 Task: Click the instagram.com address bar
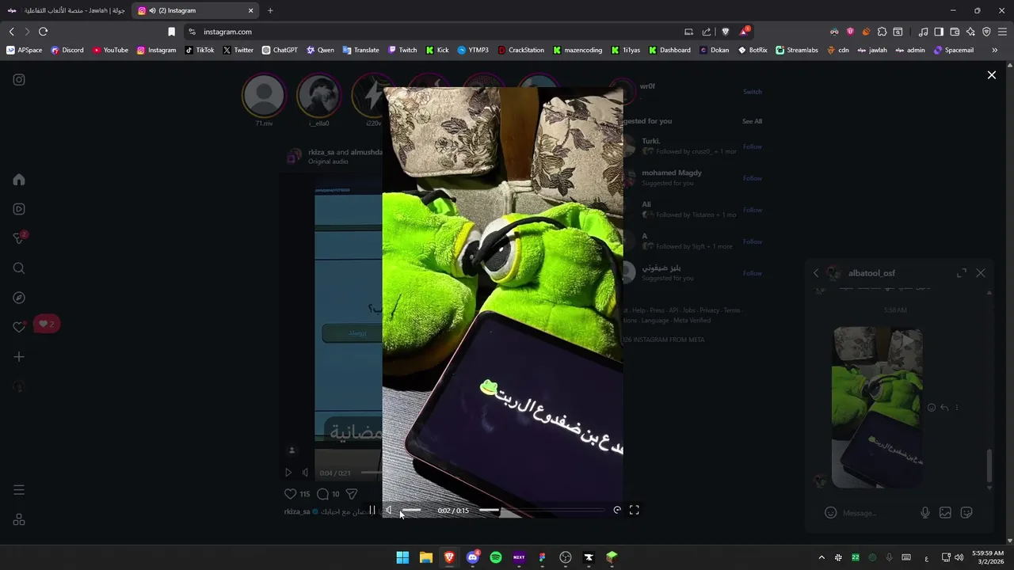click(x=436, y=32)
